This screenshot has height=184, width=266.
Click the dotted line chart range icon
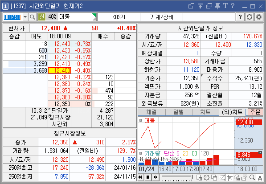point(221,178)
